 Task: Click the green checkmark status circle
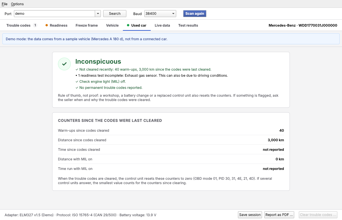pos(64,64)
